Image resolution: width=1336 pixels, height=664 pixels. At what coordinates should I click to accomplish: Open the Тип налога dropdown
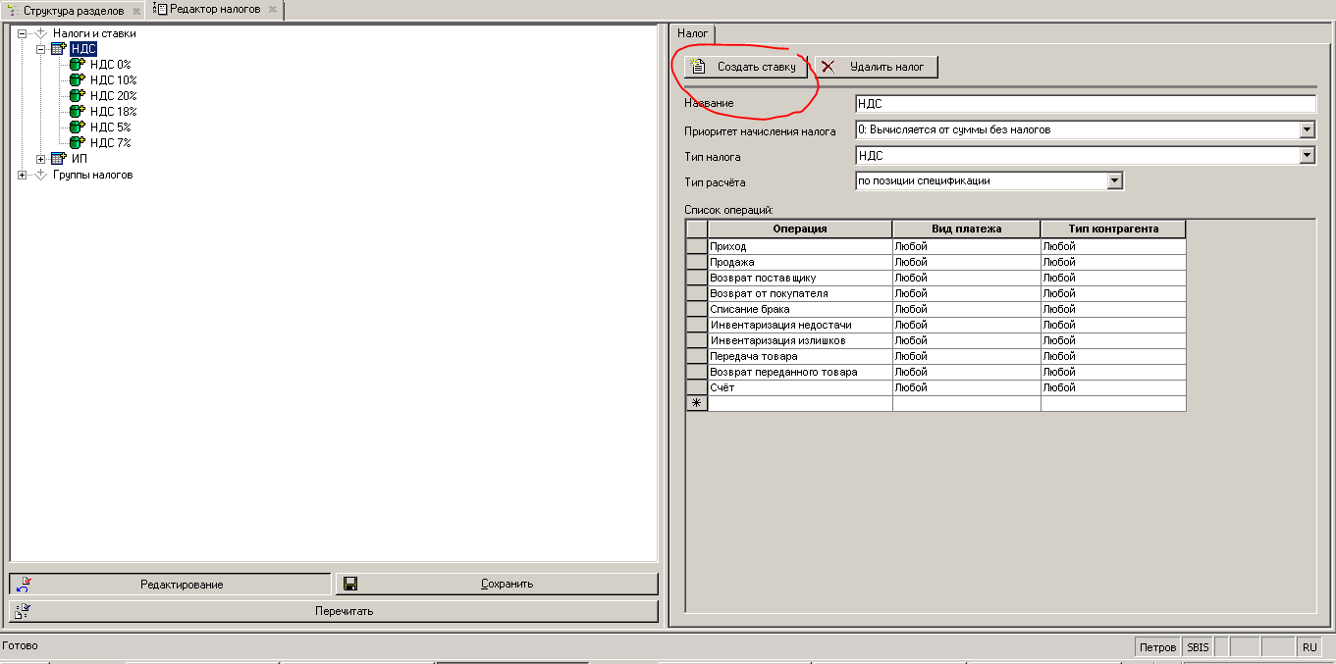pyautogui.click(x=1307, y=155)
